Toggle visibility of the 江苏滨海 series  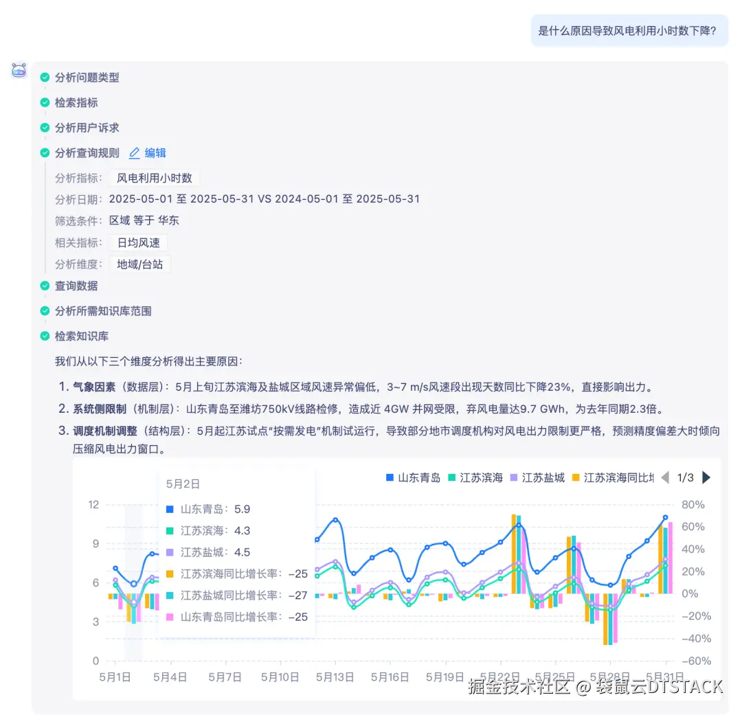point(474,477)
